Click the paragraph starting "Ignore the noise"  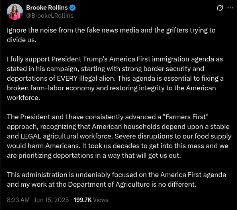tap(111, 35)
